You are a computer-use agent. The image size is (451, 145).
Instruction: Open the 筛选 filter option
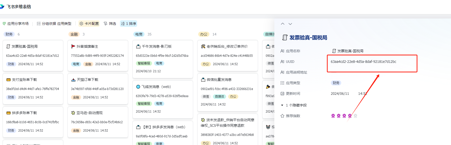[x=110, y=24]
